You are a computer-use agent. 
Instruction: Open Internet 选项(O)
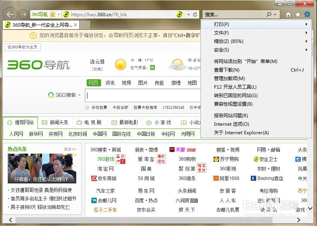(x=256, y=124)
